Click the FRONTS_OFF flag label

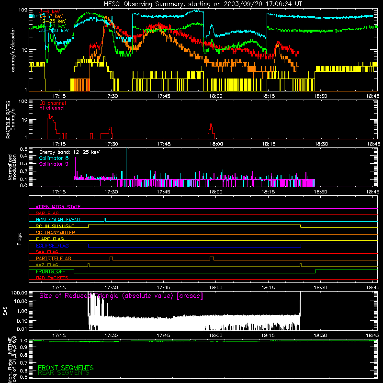pos(50,271)
